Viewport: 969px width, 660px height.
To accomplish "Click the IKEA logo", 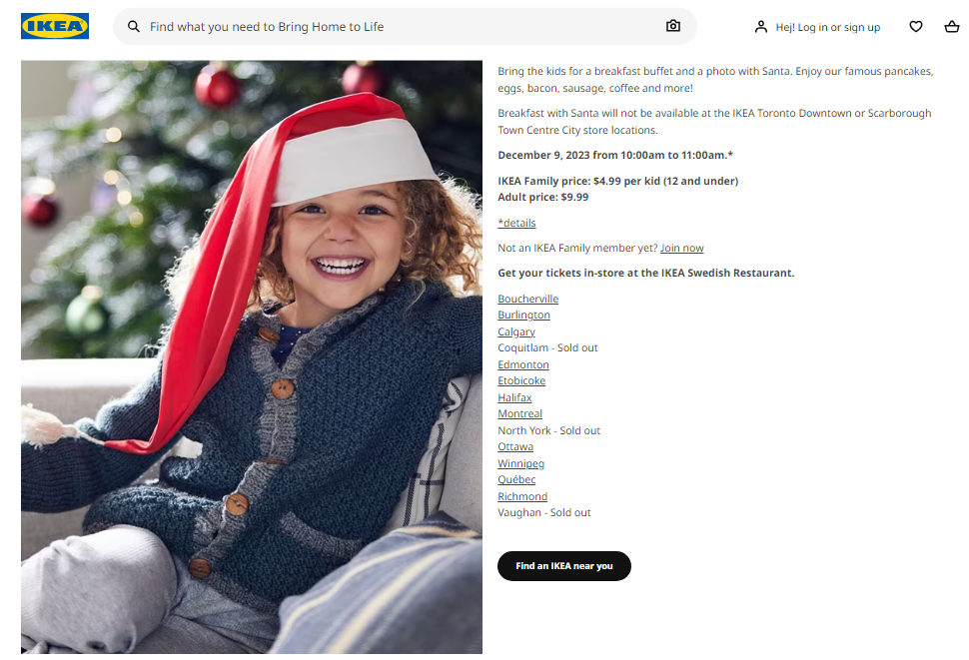I will (x=54, y=26).
